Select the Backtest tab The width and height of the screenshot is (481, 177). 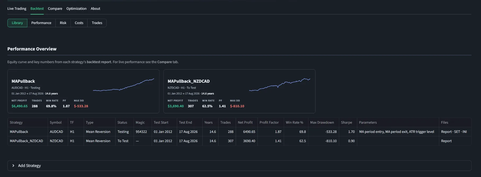(x=37, y=8)
